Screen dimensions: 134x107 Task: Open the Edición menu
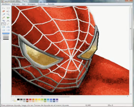click(16, 4)
